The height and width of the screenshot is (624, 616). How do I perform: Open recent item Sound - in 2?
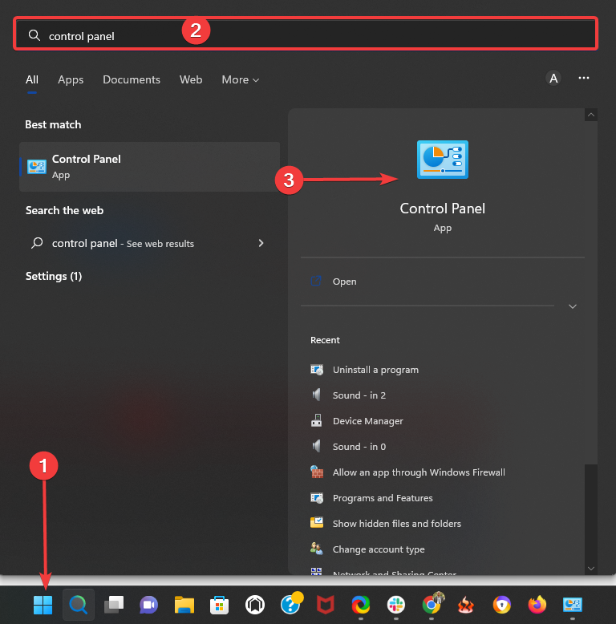[x=359, y=395]
